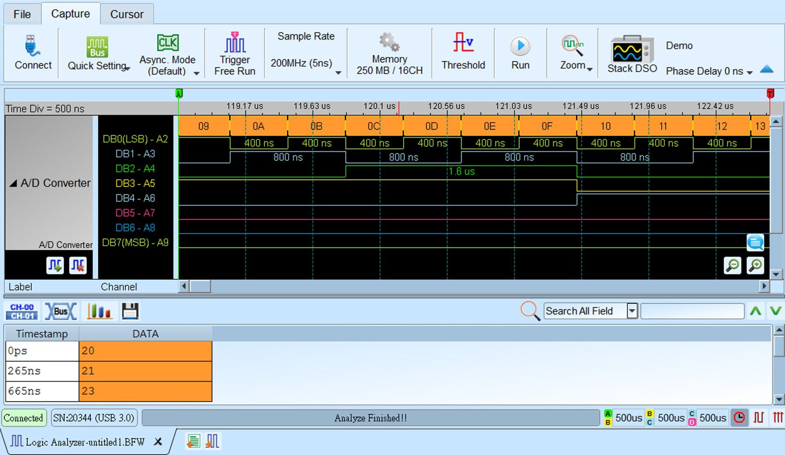Switch to the Cursor tab

(127, 13)
